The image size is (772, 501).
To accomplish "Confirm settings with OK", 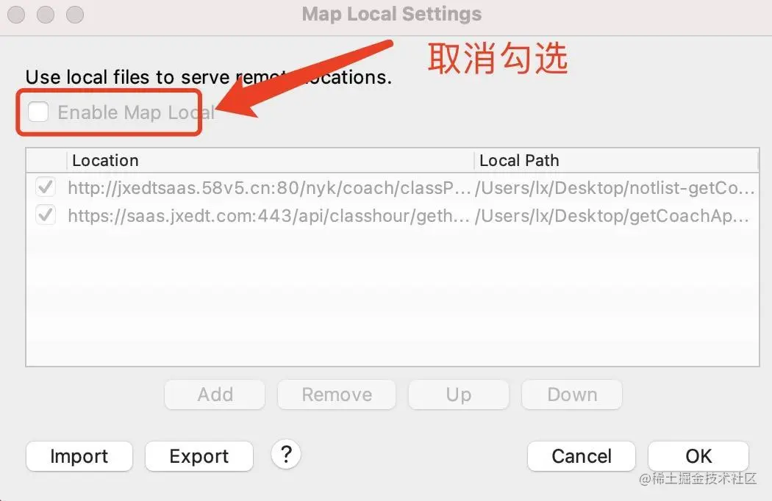I will pyautogui.click(x=698, y=456).
